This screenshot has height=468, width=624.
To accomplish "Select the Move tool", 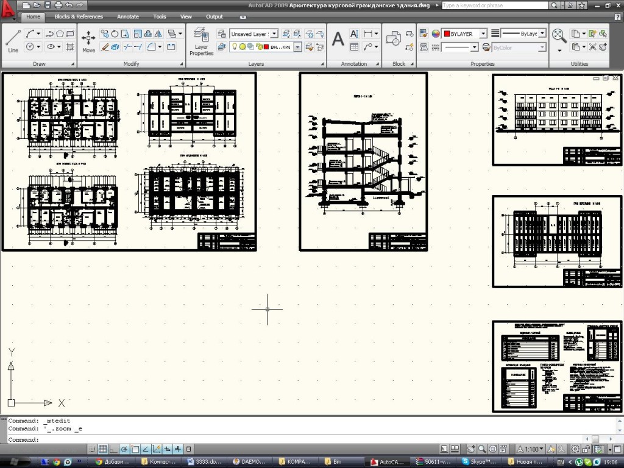I will pyautogui.click(x=88, y=41).
